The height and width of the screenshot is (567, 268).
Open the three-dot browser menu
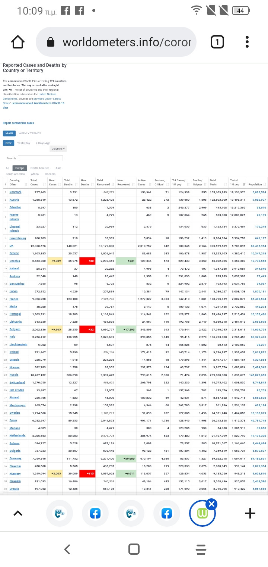247,42
